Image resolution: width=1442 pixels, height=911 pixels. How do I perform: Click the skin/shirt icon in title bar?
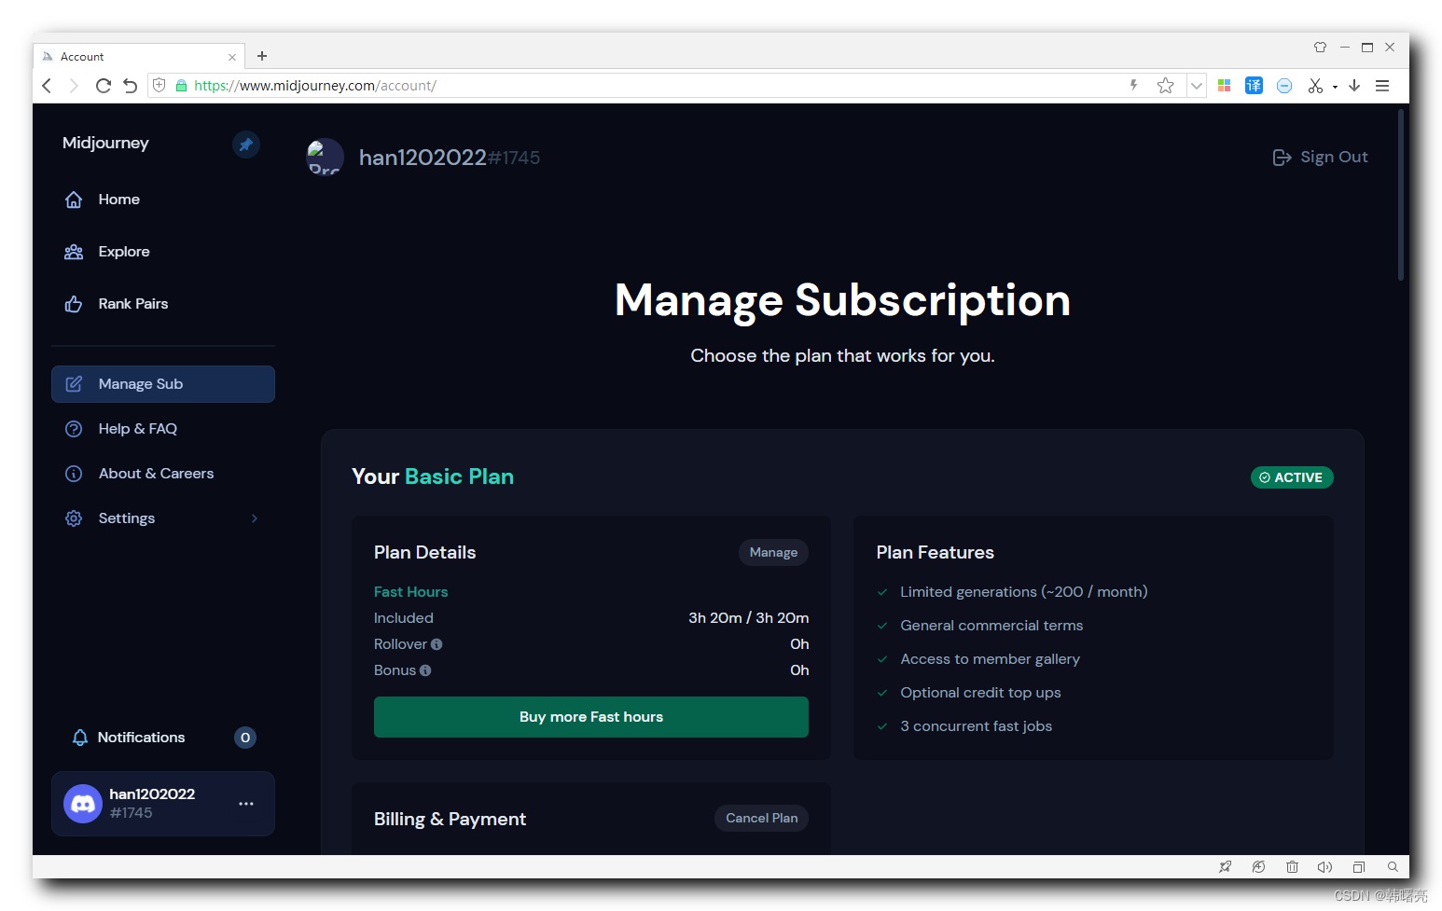coord(1320,48)
